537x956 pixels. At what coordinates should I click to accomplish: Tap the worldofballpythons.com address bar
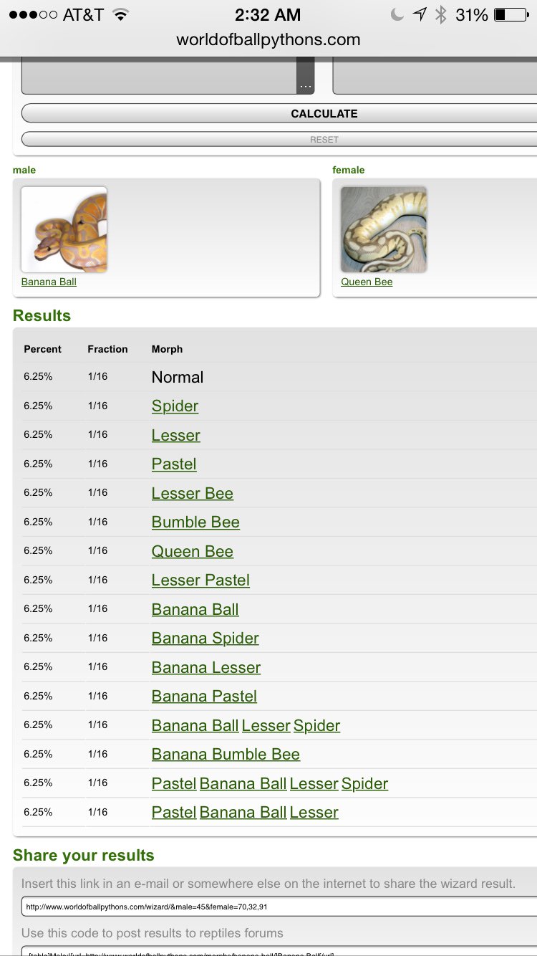click(x=268, y=40)
